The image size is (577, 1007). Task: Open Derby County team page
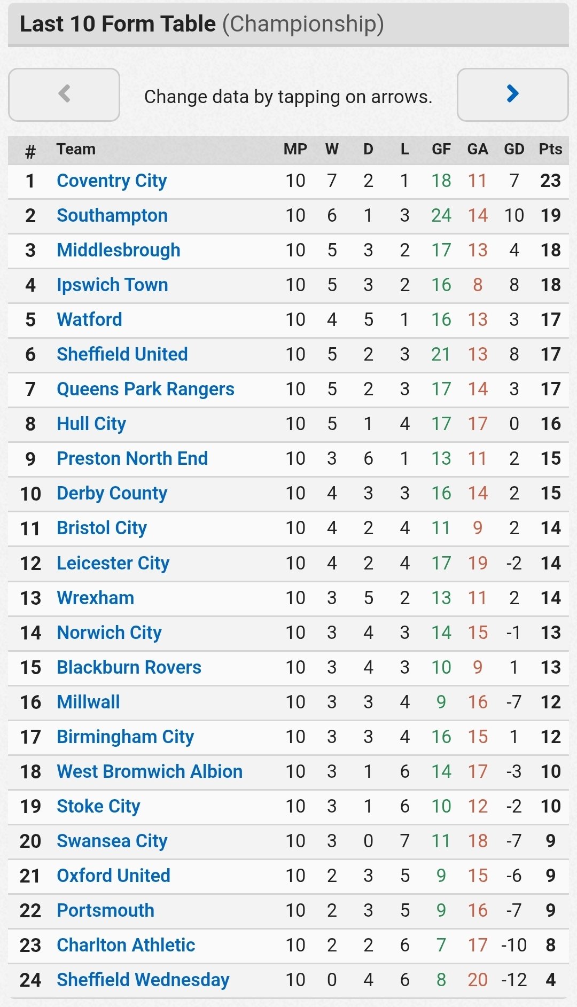[112, 493]
